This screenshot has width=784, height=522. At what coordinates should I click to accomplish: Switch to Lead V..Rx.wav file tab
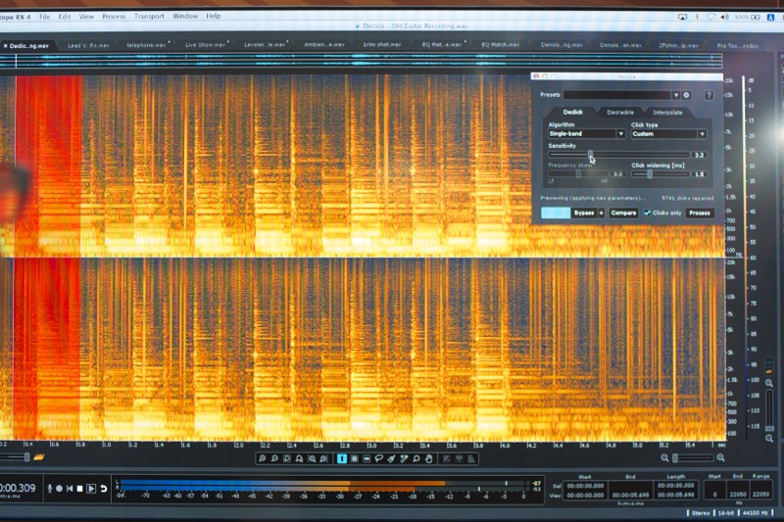pyautogui.click(x=88, y=45)
